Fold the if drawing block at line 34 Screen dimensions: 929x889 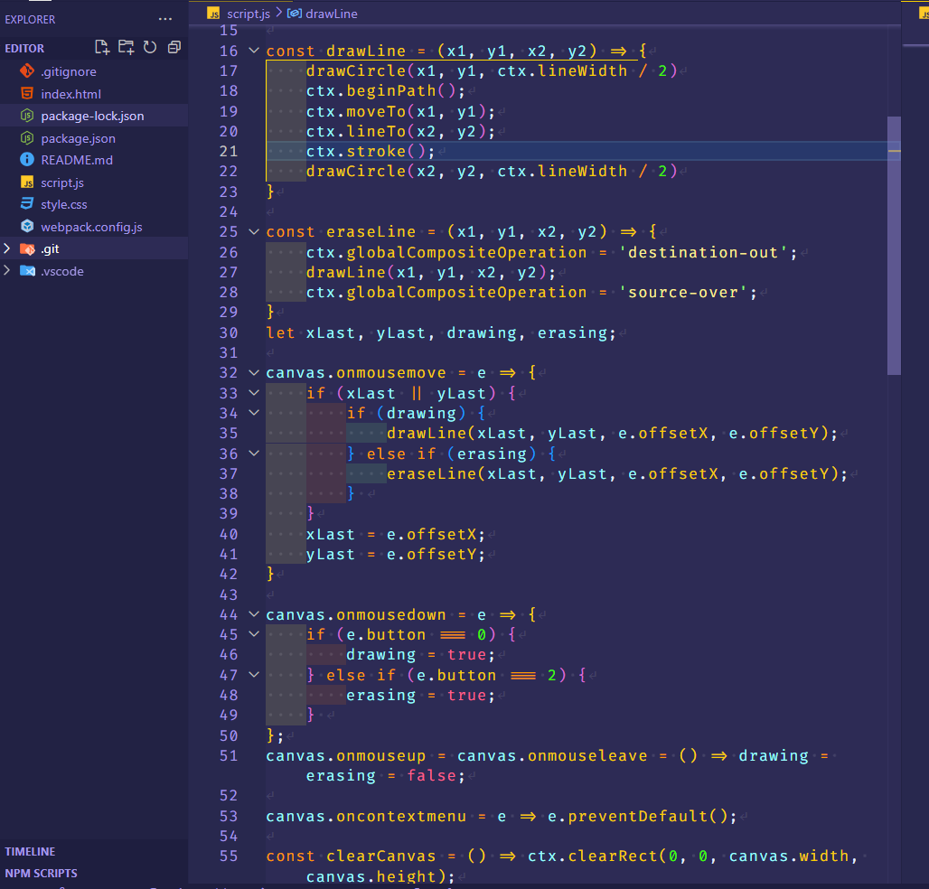pyautogui.click(x=254, y=412)
